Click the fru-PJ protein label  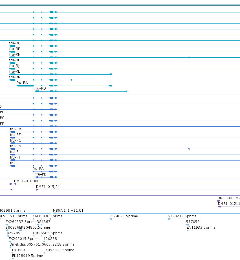15,157
